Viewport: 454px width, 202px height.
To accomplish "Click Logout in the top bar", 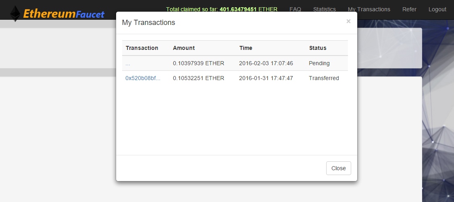I will pos(437,9).
